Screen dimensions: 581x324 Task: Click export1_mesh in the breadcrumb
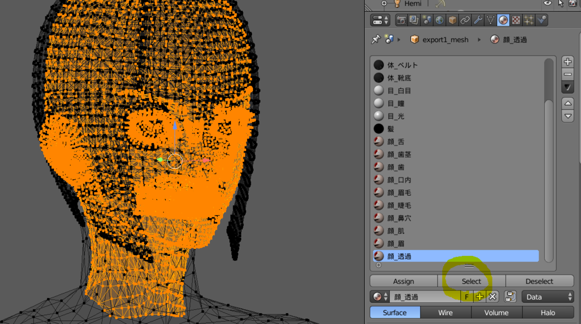pyautogui.click(x=440, y=39)
